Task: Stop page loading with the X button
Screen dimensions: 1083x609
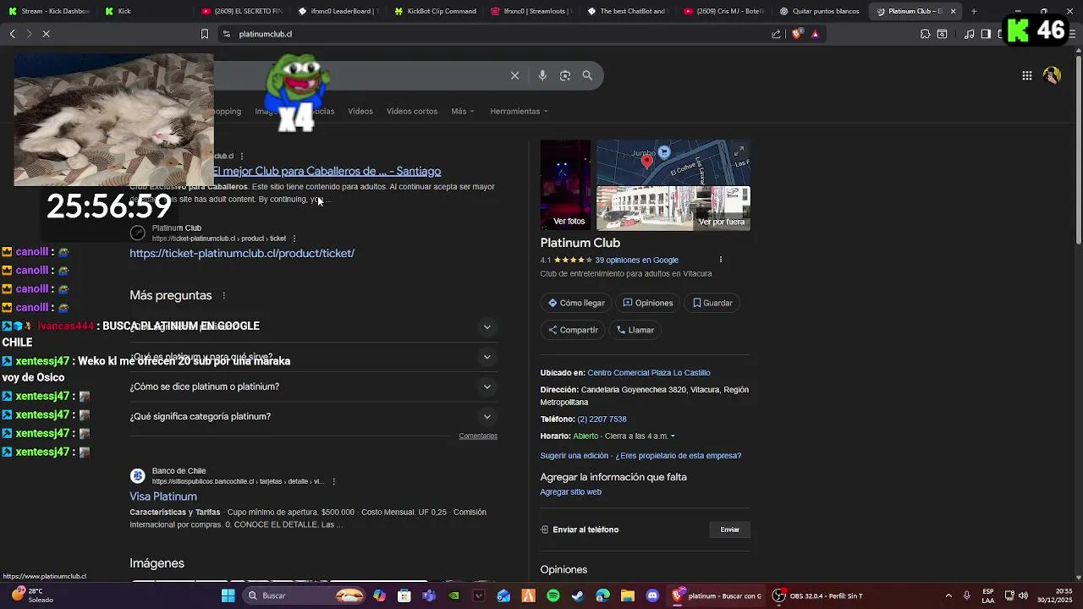Action: point(47,34)
